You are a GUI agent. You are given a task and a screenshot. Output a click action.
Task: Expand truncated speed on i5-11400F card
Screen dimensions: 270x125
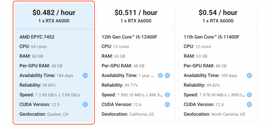(249, 95)
